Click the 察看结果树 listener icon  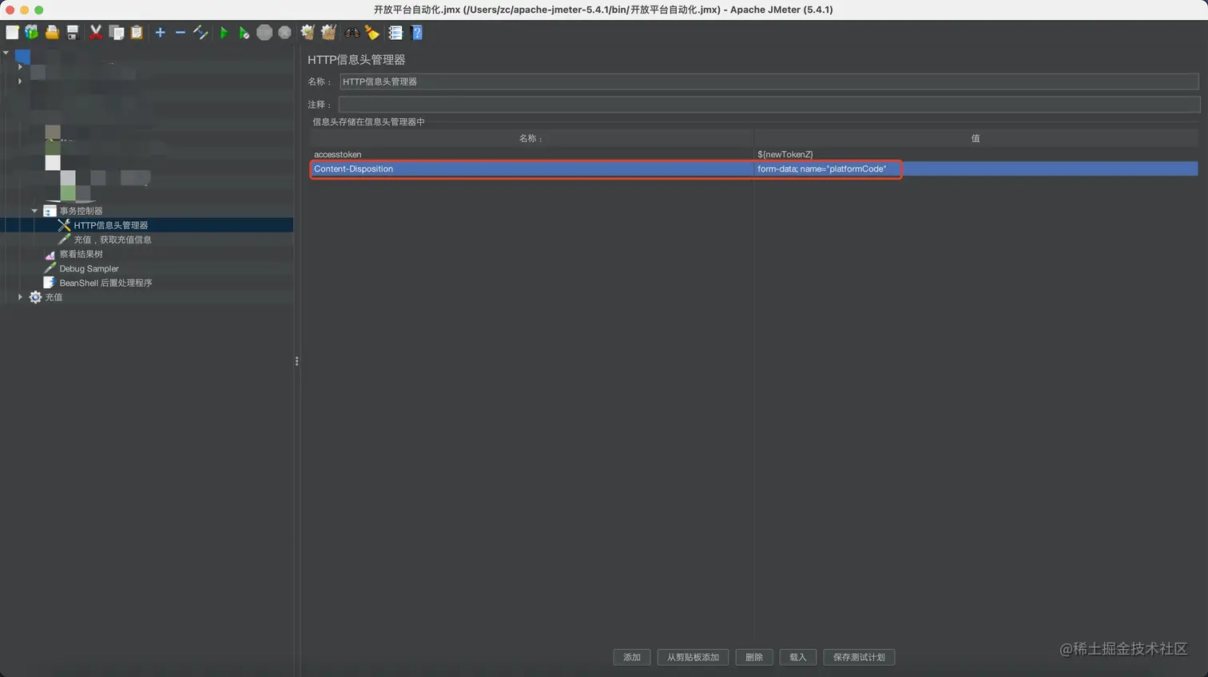coord(50,255)
